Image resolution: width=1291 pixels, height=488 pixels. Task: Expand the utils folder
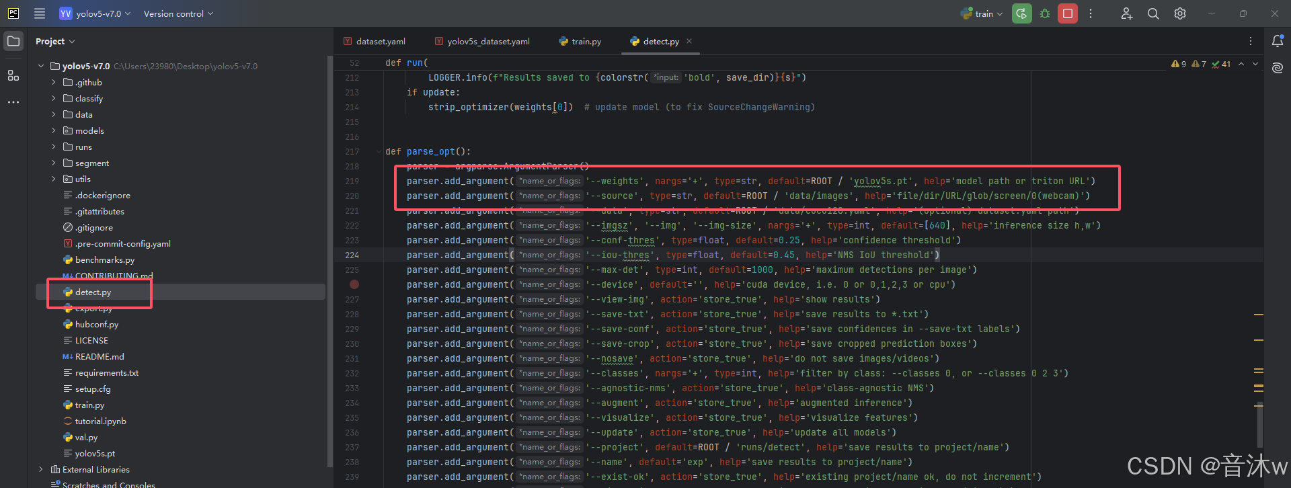[54, 179]
